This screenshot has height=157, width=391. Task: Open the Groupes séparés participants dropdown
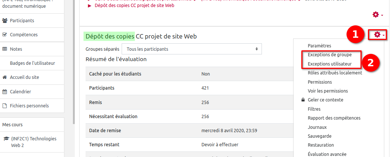click(x=192, y=49)
